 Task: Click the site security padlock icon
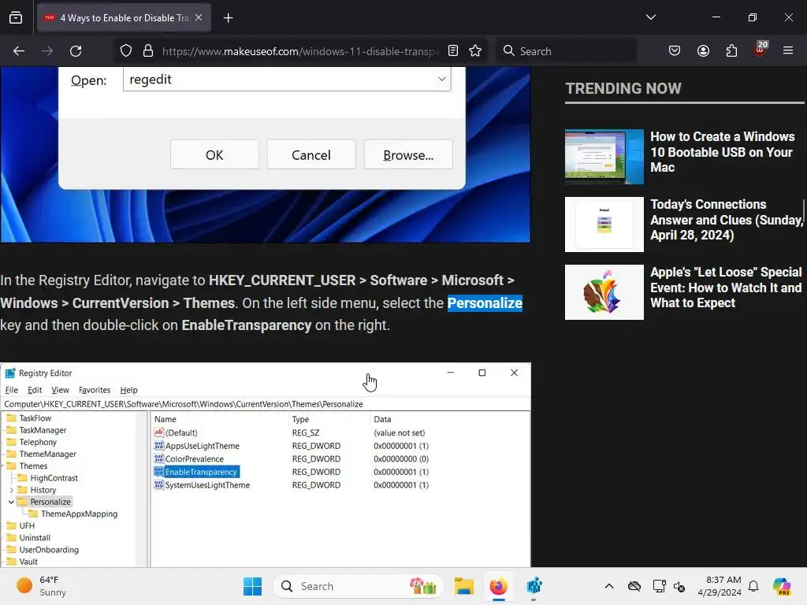[148, 51]
